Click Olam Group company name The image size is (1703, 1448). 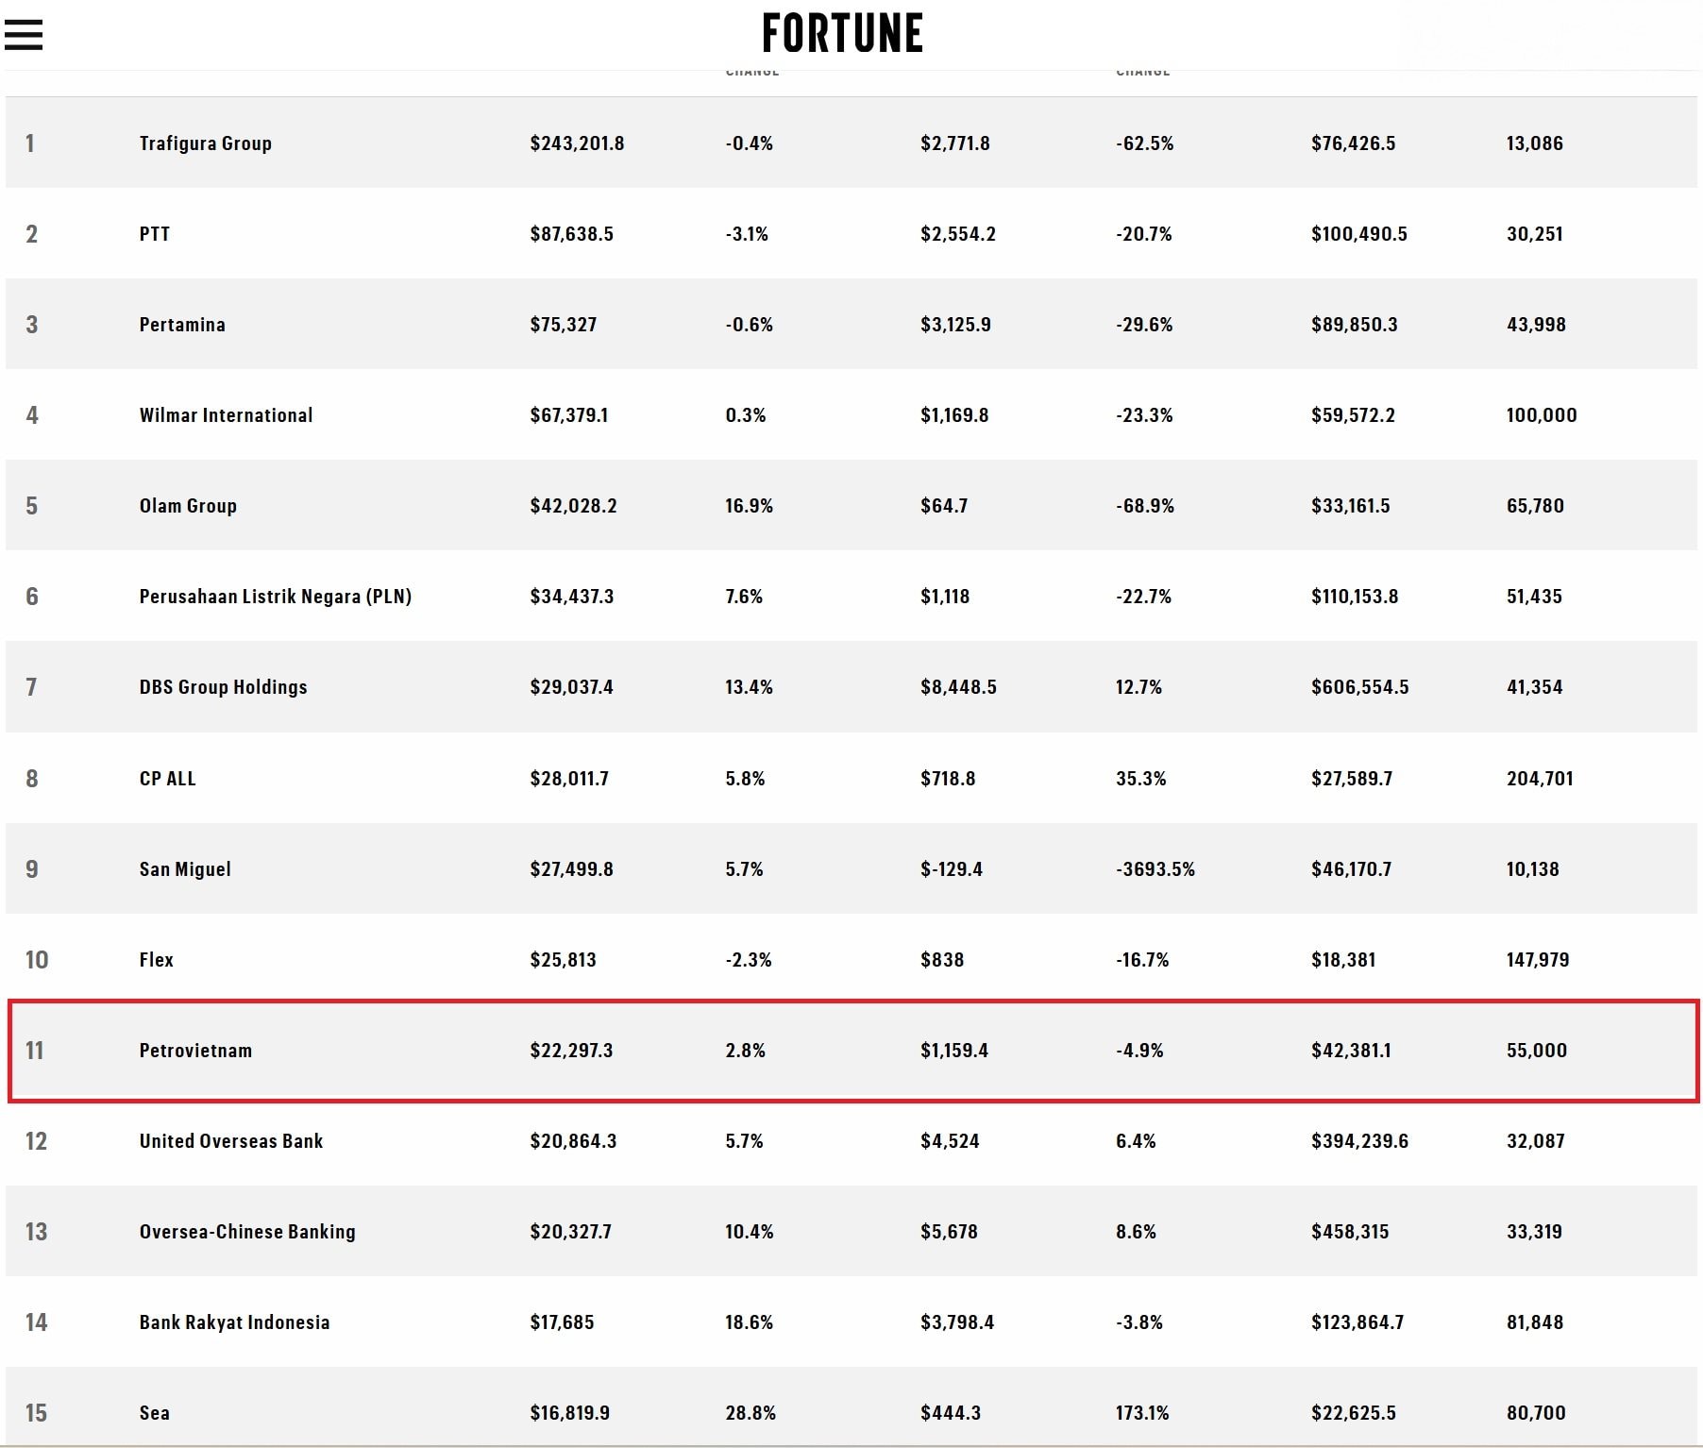[x=188, y=506]
